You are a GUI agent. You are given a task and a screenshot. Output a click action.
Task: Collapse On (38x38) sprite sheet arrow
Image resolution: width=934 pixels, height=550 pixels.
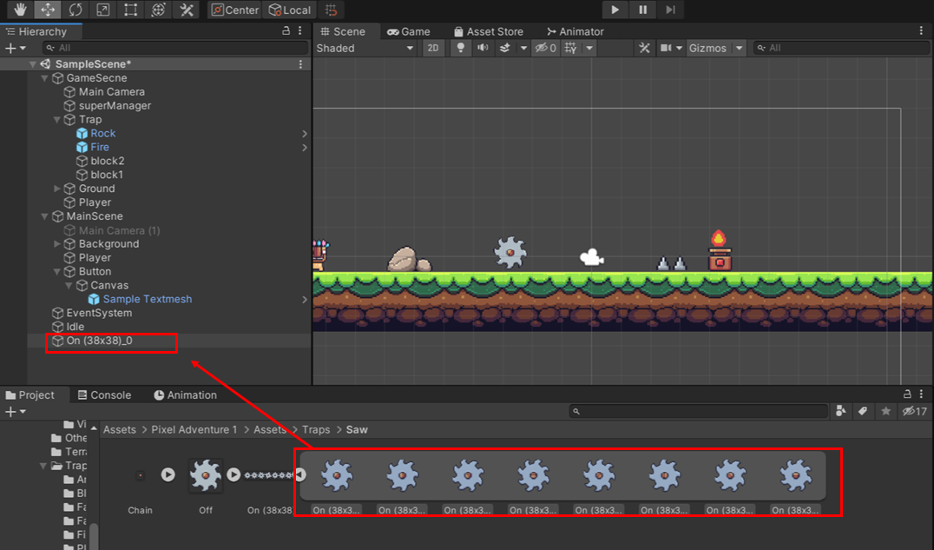(301, 474)
